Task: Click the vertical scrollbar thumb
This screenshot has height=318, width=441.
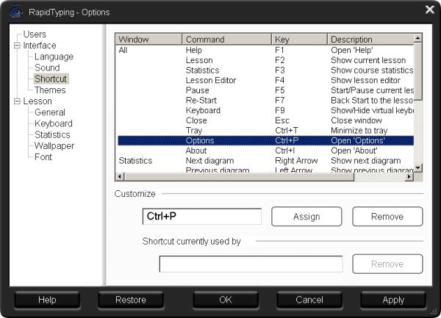Action: pos(418,71)
